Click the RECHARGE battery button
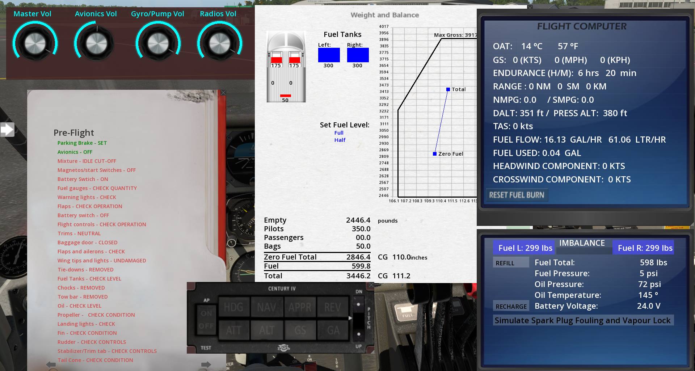The image size is (695, 371). (511, 306)
